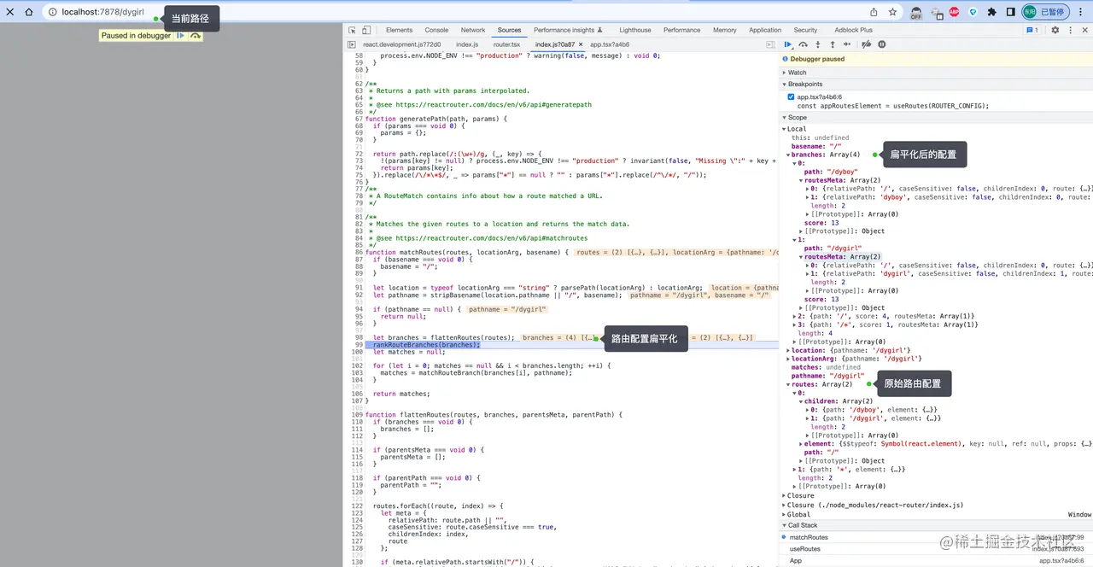The height and width of the screenshot is (567, 1093).
Task: Open the app.tsx?a4b6 file tab
Action: point(610,44)
